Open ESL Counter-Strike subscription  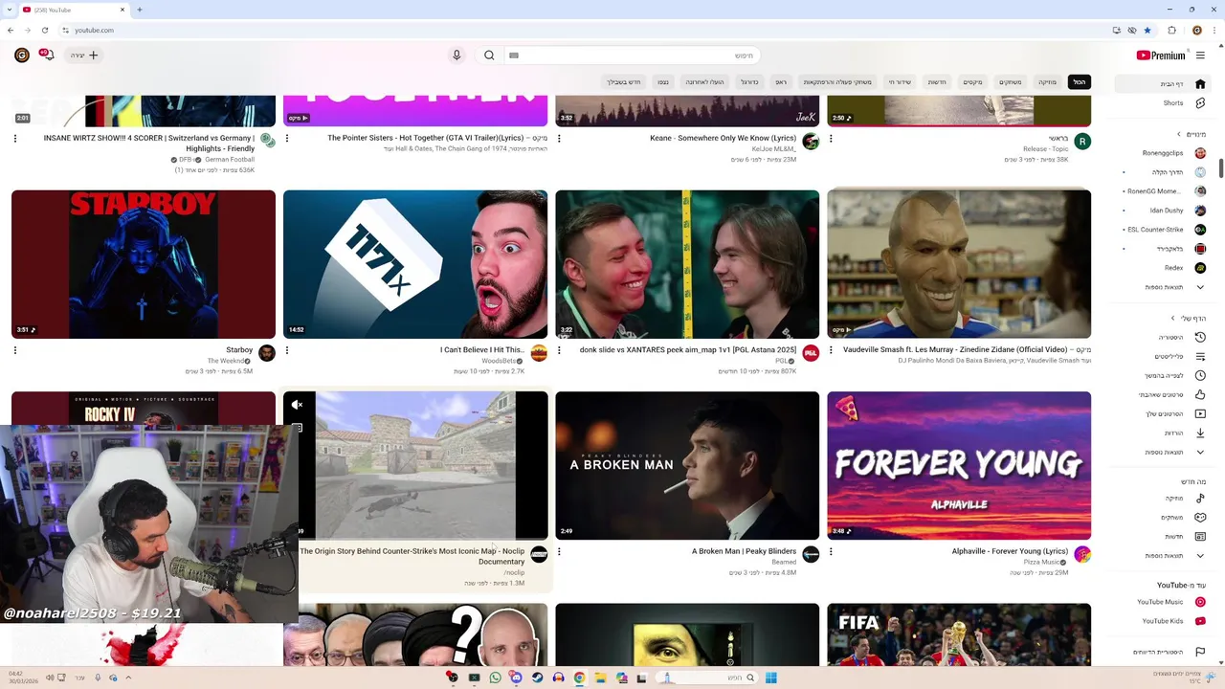click(x=1165, y=230)
